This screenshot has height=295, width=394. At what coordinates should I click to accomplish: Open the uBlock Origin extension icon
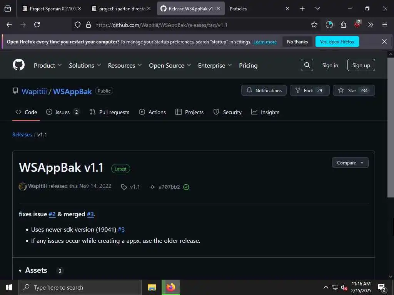pos(357,24)
